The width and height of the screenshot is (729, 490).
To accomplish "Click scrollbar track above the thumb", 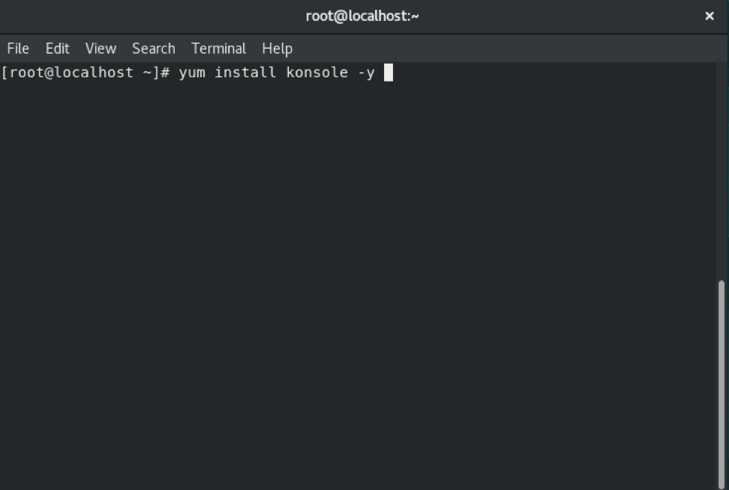I will click(721, 172).
